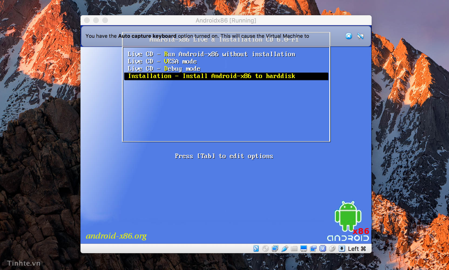Click the shared folders status icon

click(x=294, y=249)
